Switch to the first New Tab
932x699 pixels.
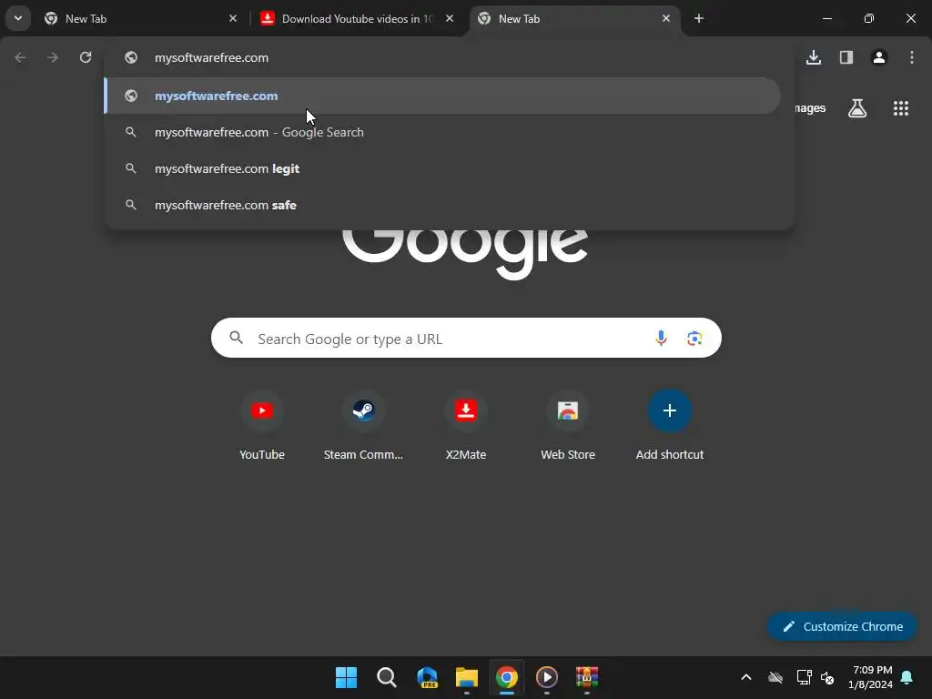[x=141, y=18]
